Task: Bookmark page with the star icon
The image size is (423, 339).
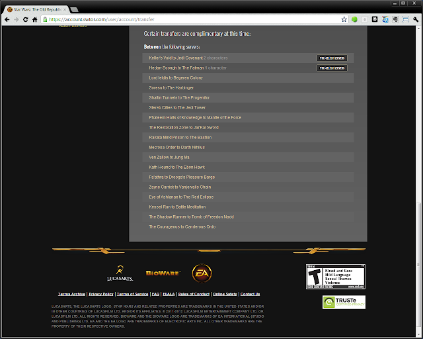Action: (344, 19)
